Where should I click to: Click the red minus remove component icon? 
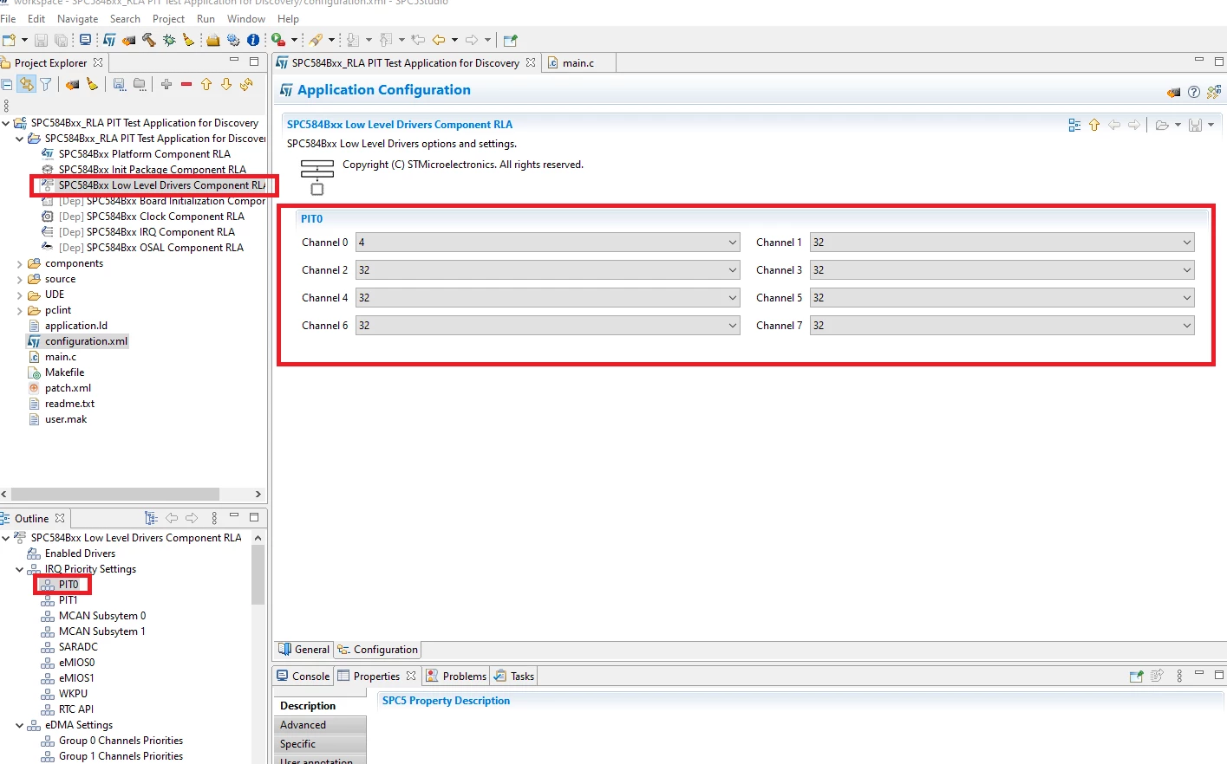[186, 84]
